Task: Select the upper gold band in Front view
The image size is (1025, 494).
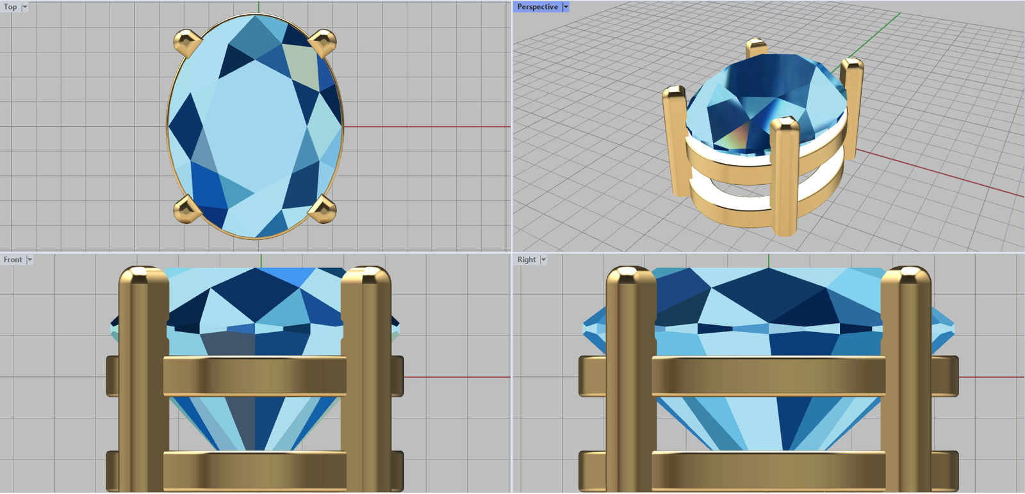Action: 254,376
